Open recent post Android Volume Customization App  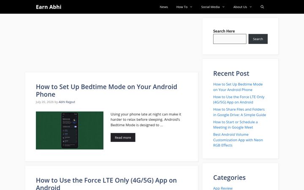point(238,140)
